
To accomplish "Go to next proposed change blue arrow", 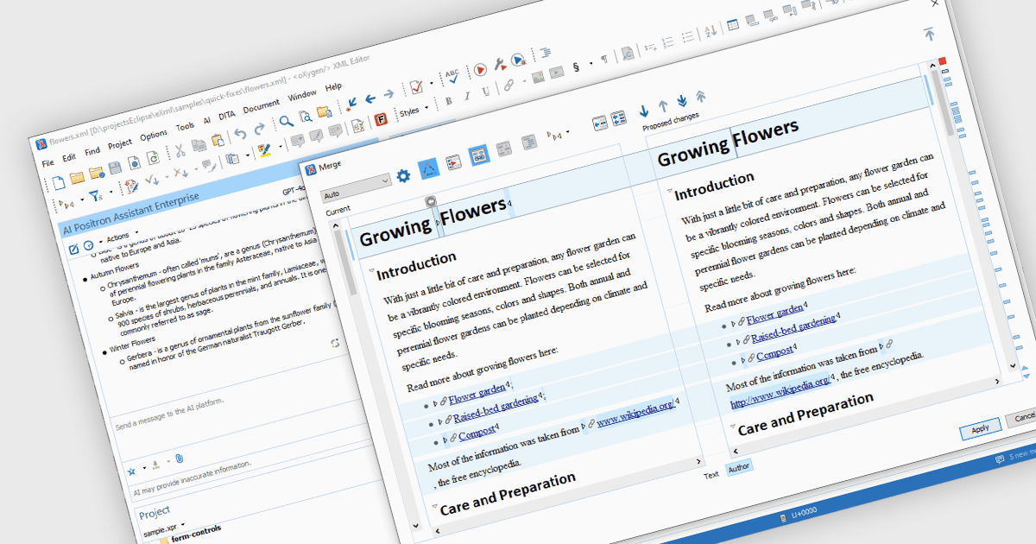I will [x=643, y=111].
